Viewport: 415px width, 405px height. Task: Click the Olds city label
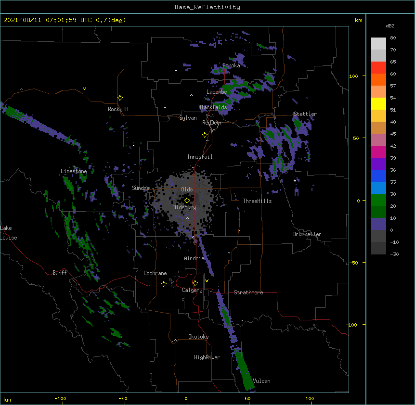click(x=187, y=190)
